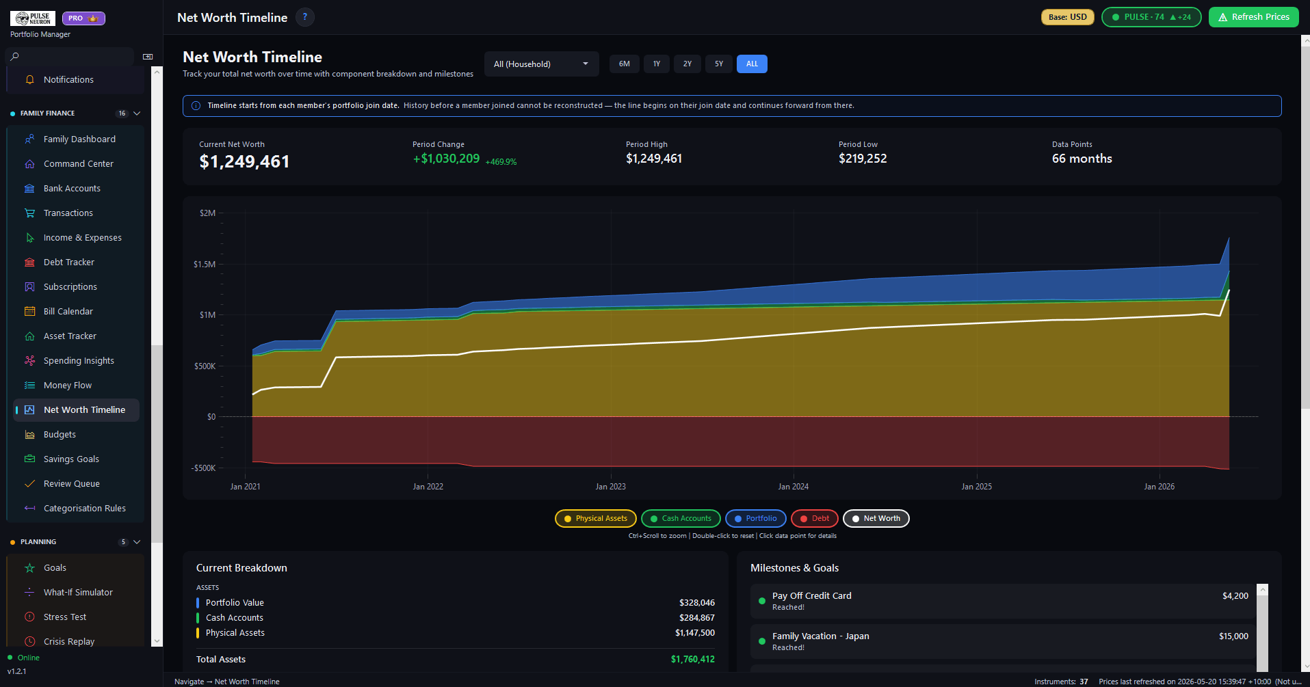Toggle Debt series in legend

coord(814,519)
